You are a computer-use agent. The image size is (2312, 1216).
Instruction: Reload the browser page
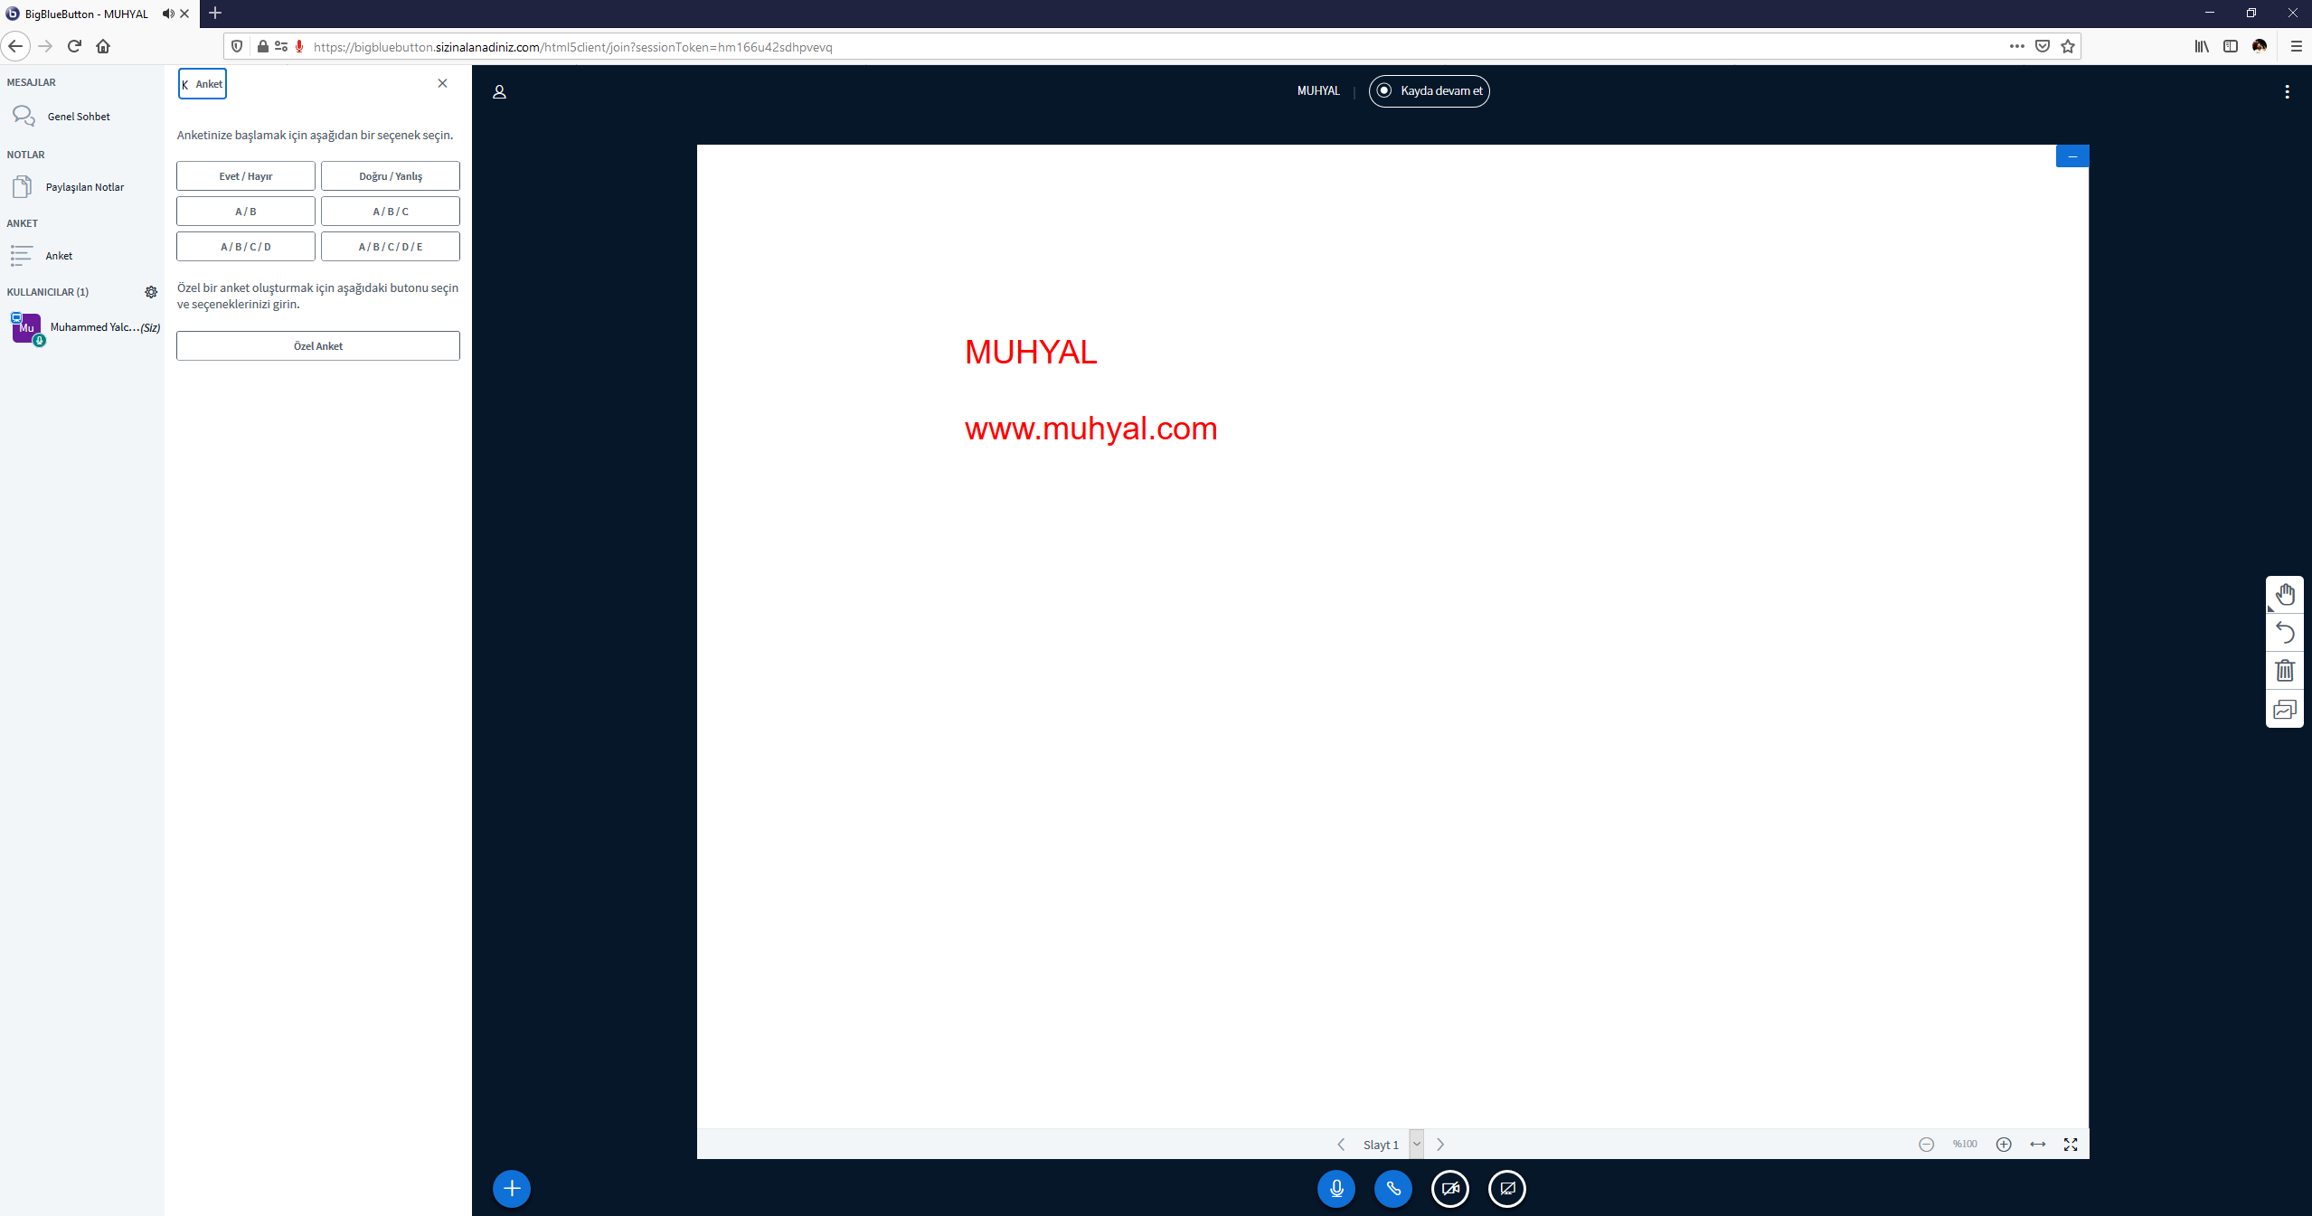coord(74,46)
